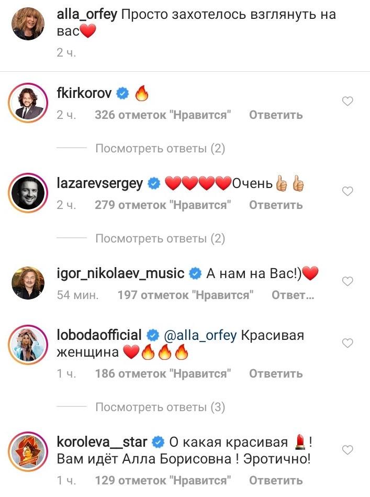The width and height of the screenshot is (370, 497).
Task: Open lobodaofficial's avatar story
Action: pyautogui.click(x=28, y=345)
